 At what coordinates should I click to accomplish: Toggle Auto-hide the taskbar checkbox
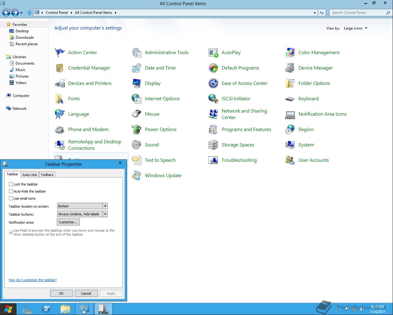coord(11,191)
